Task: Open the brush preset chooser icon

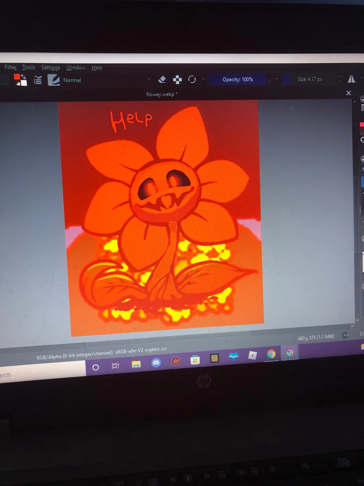Action: 53,80
